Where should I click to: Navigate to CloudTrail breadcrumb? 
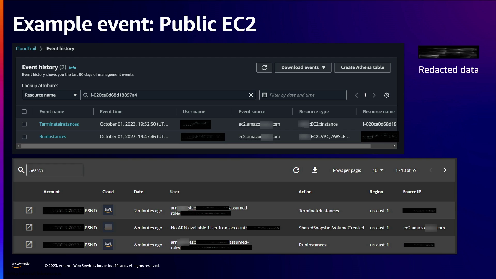26,49
